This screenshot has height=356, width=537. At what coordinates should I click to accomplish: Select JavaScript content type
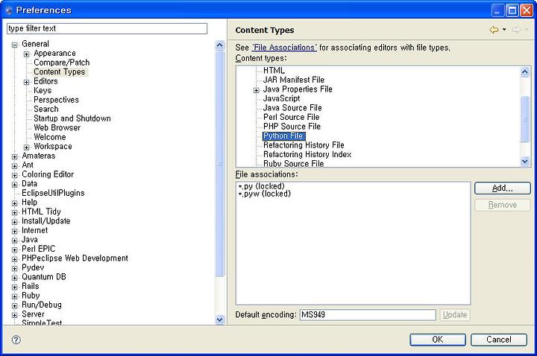[x=281, y=98]
